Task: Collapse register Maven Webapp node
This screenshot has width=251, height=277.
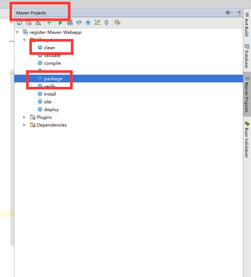Action: [x=17, y=32]
